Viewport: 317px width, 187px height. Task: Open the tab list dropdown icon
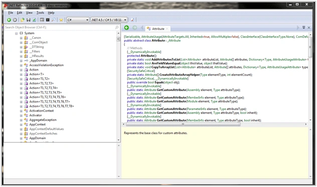point(303,27)
